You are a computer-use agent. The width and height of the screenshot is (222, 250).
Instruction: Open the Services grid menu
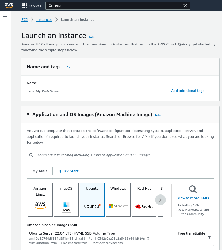[x=25, y=6]
